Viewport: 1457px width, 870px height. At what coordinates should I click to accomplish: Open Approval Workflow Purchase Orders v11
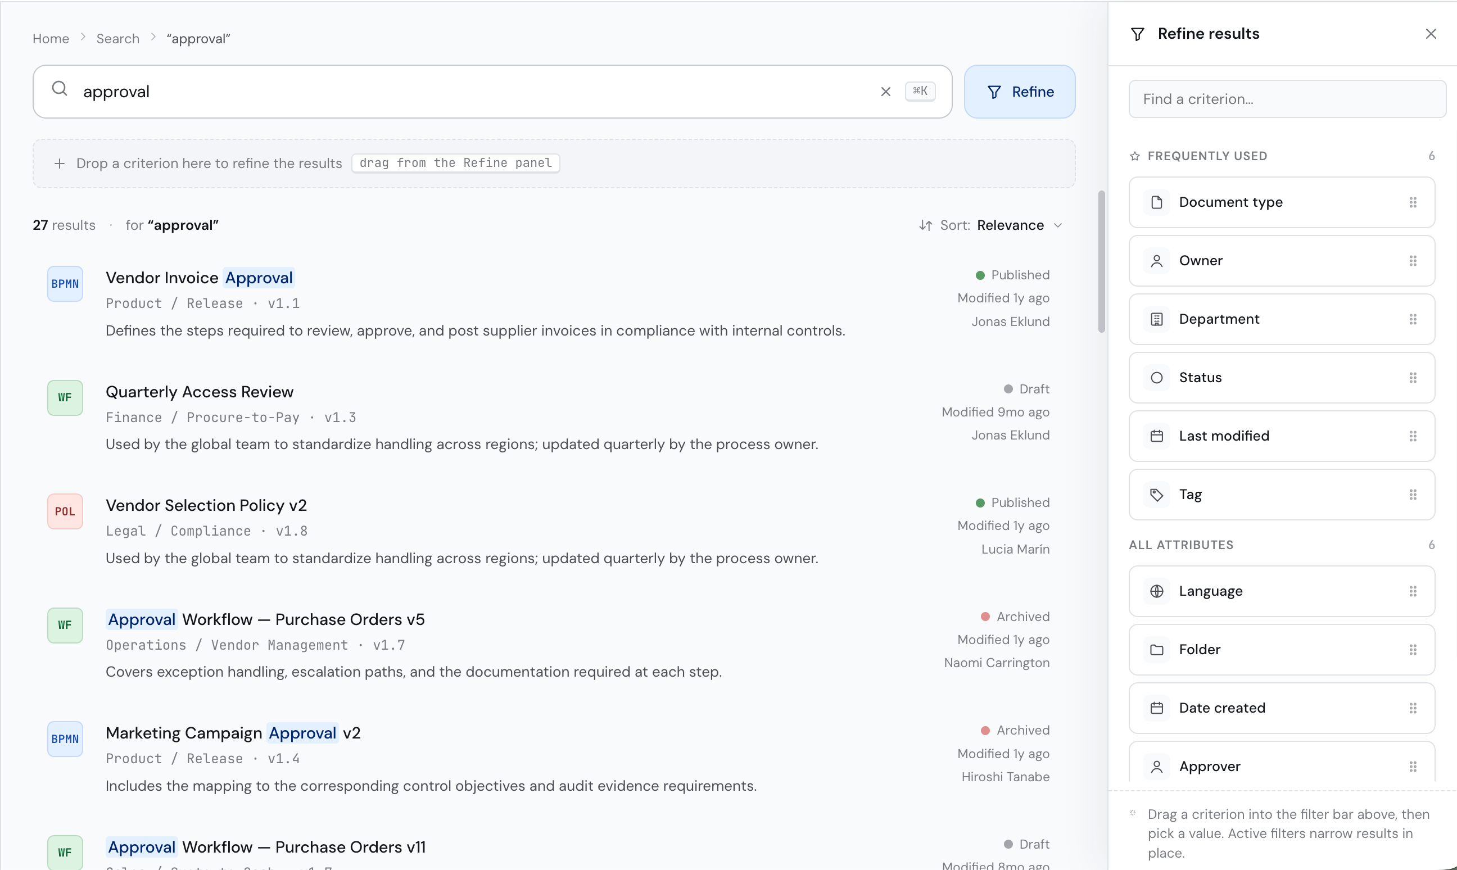(x=266, y=847)
